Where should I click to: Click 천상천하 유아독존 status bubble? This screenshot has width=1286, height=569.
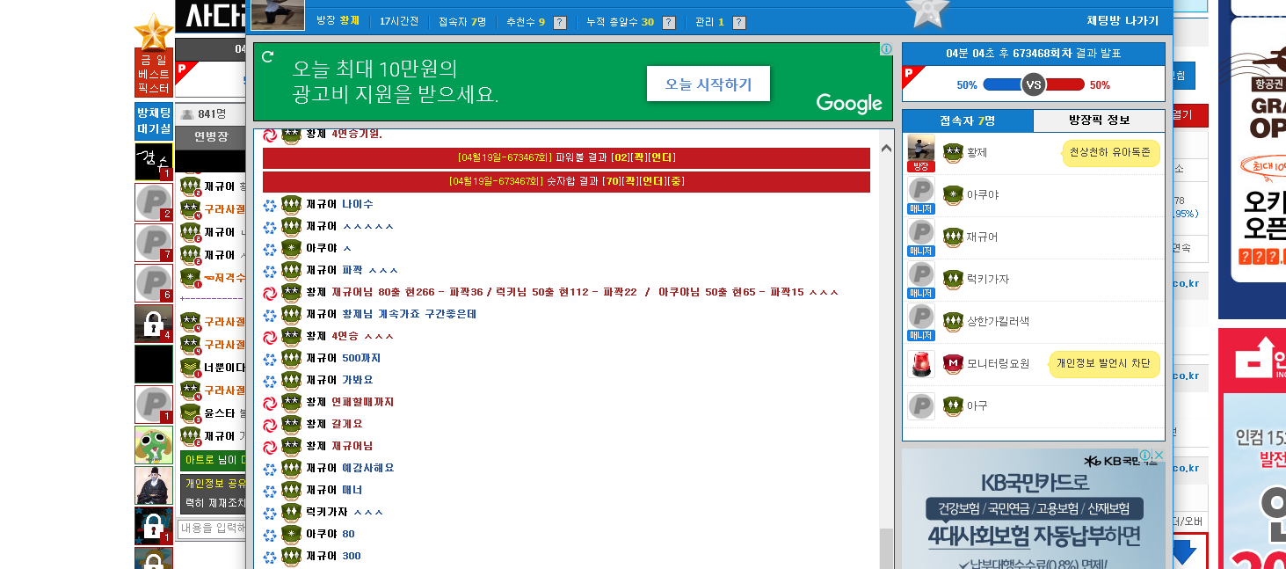(1111, 153)
